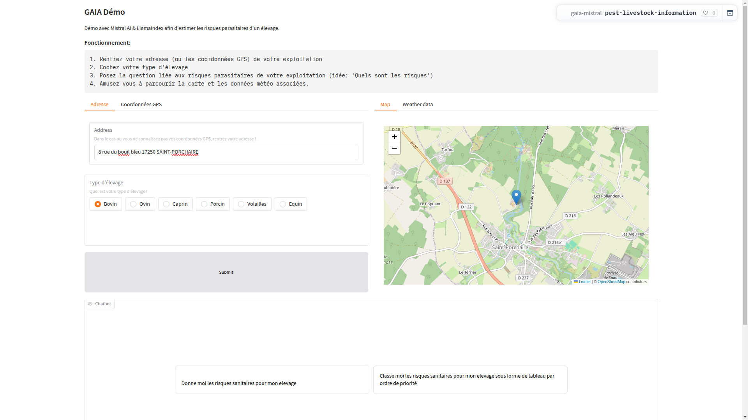Image resolution: width=748 pixels, height=420 pixels.
Task: Click the D 216e1 road label
Action: click(x=555, y=242)
